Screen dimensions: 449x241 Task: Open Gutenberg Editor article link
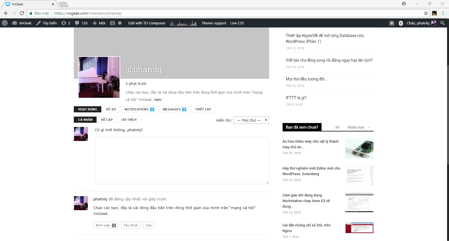coord(311,171)
